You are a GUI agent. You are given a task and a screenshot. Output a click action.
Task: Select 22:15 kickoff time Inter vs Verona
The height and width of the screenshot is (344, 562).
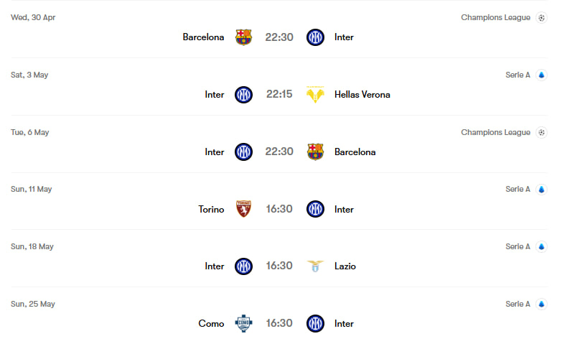(x=279, y=94)
